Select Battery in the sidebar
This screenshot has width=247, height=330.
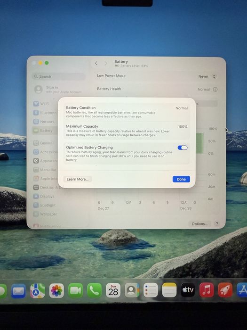click(45, 131)
